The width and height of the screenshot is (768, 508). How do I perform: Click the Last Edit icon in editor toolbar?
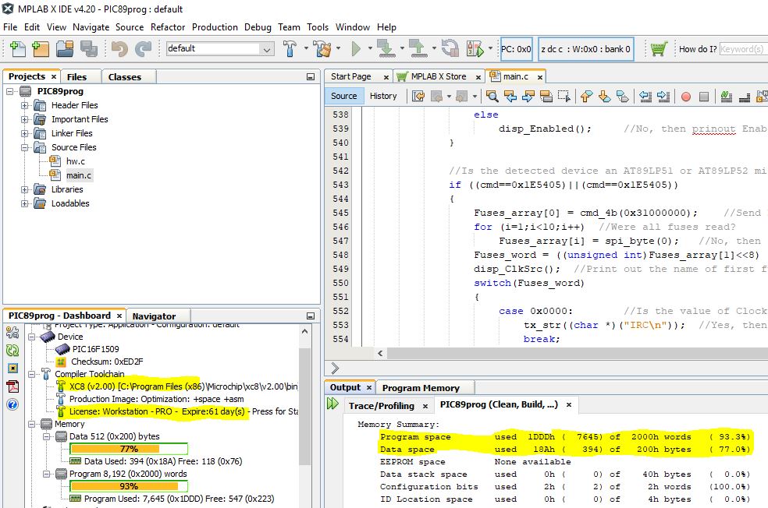coord(418,97)
